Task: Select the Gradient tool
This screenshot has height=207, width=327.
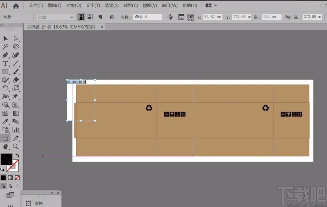Action: pos(16,113)
